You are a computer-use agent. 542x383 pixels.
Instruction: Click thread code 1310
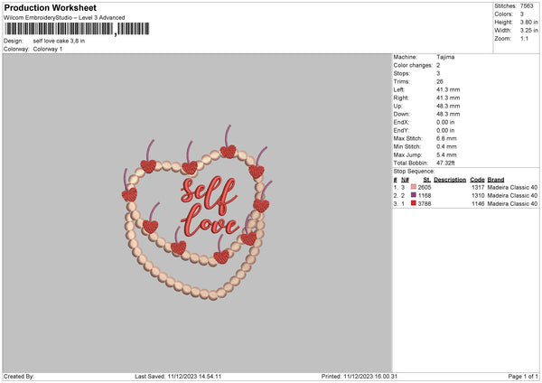478,196
